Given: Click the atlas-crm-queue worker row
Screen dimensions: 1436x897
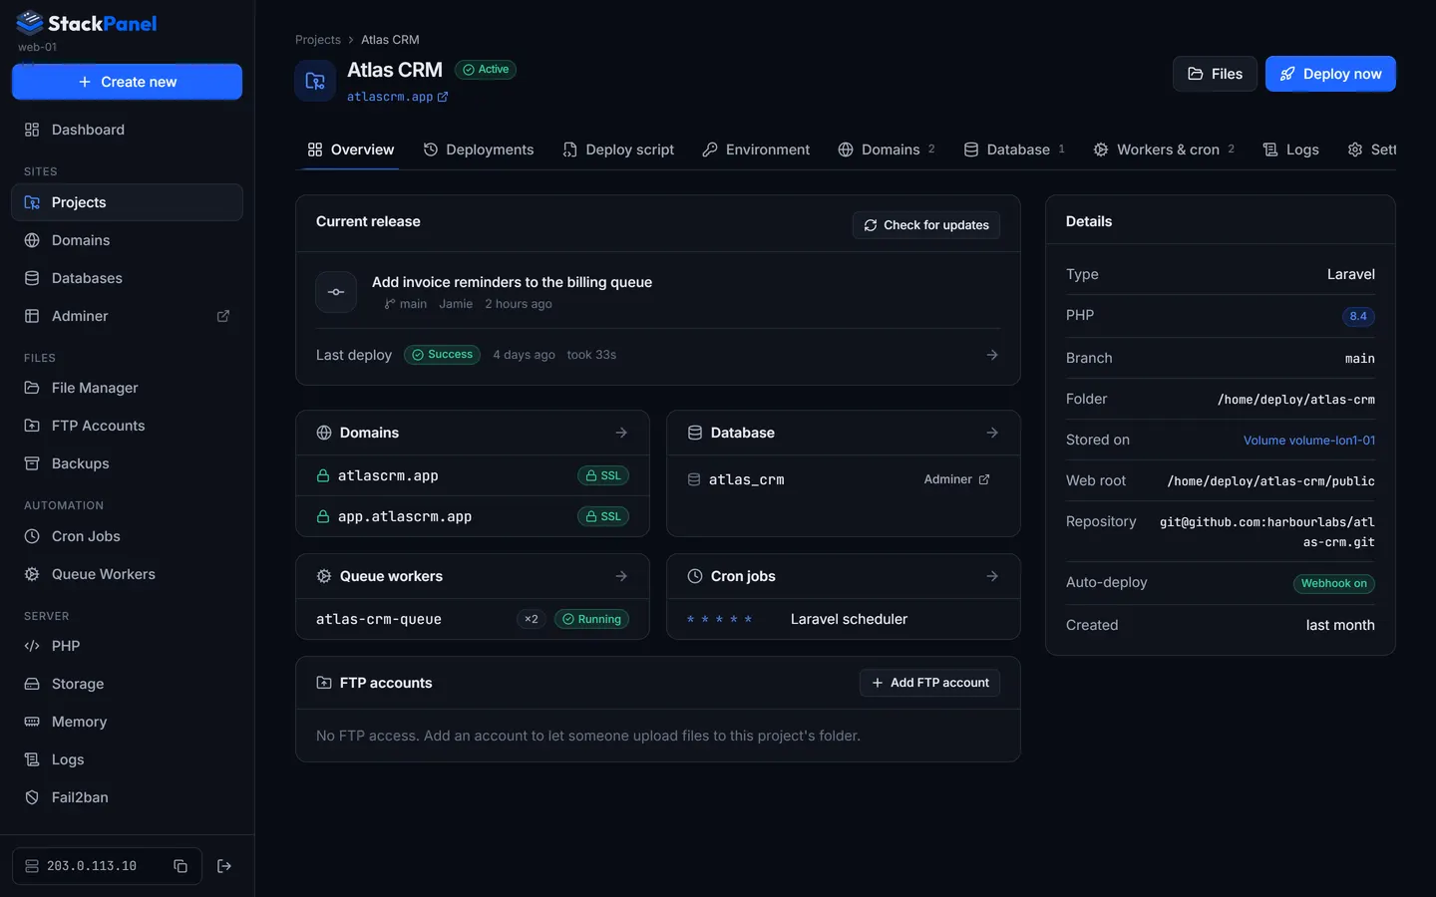Looking at the screenshot, I should click(473, 619).
